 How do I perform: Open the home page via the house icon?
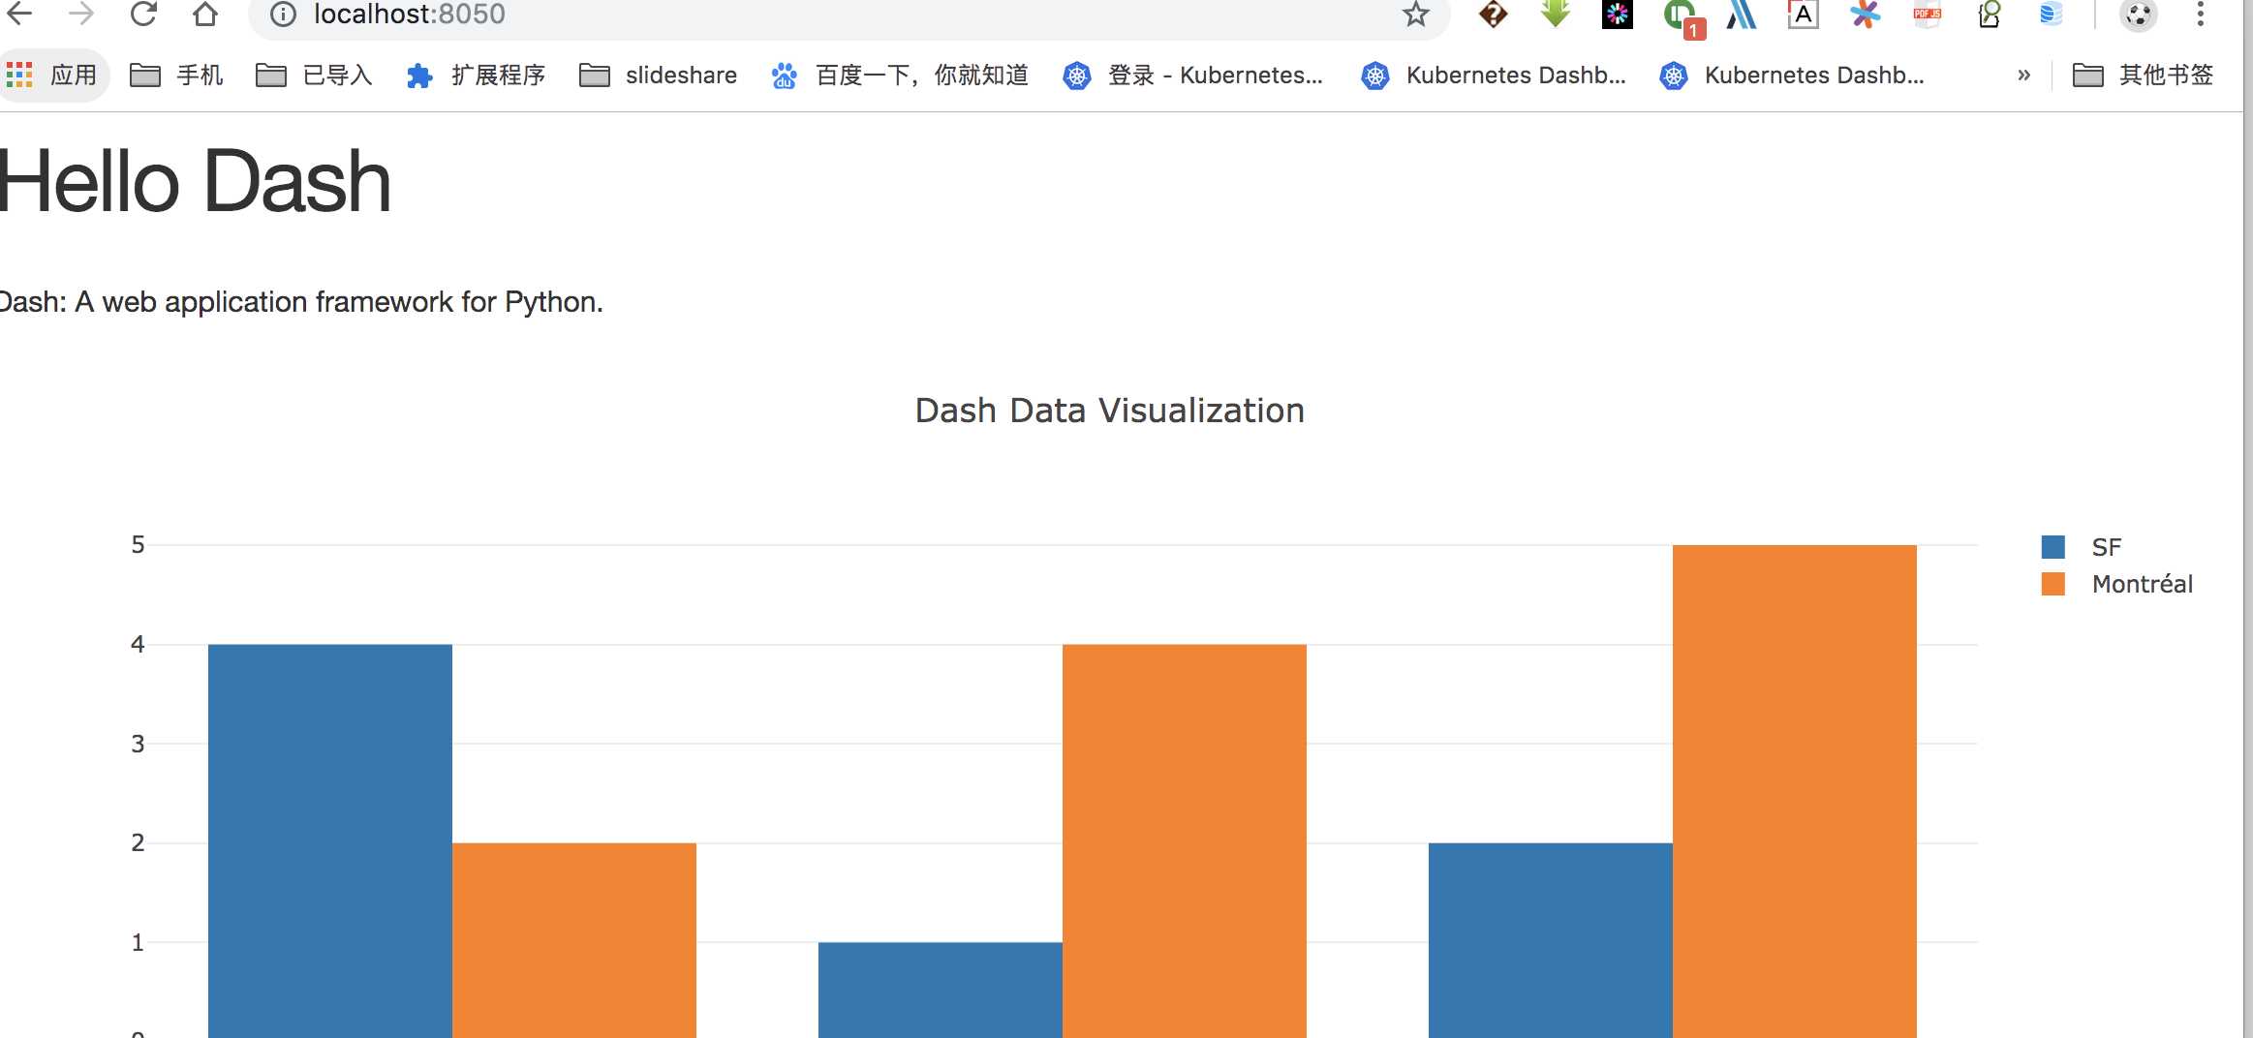(x=204, y=14)
